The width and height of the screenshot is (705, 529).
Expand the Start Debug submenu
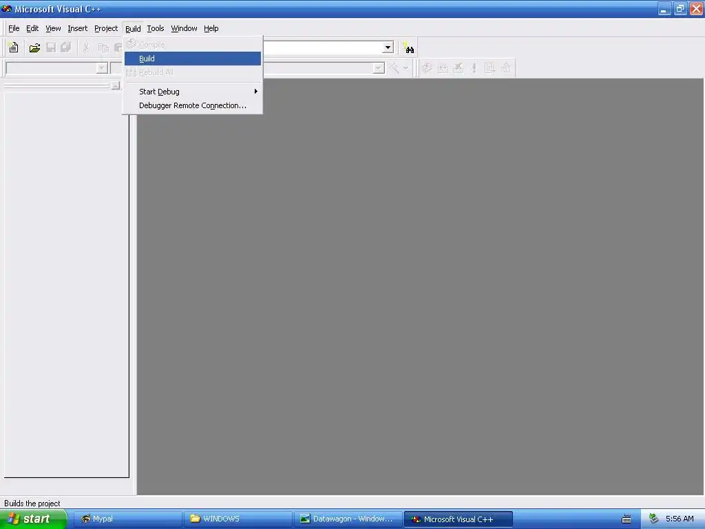click(x=193, y=92)
